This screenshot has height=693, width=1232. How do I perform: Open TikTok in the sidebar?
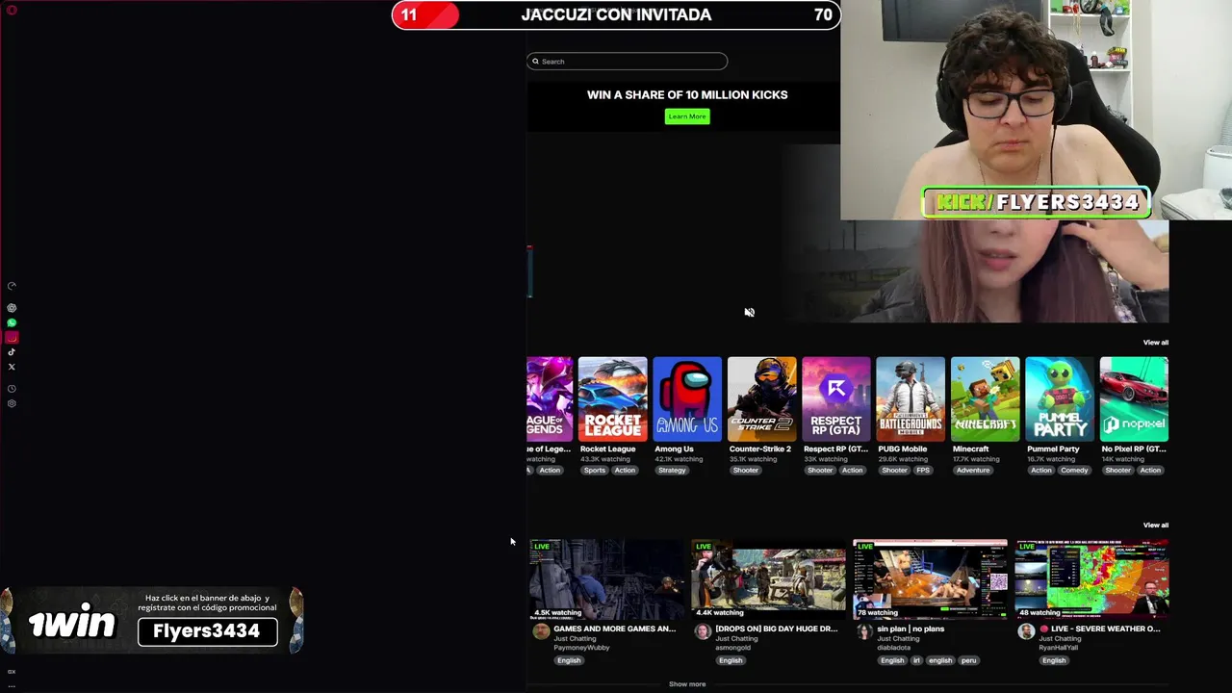tap(12, 352)
